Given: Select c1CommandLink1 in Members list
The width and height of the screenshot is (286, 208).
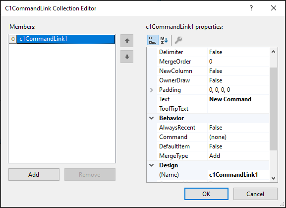Looking at the screenshot, I should 66,39.
